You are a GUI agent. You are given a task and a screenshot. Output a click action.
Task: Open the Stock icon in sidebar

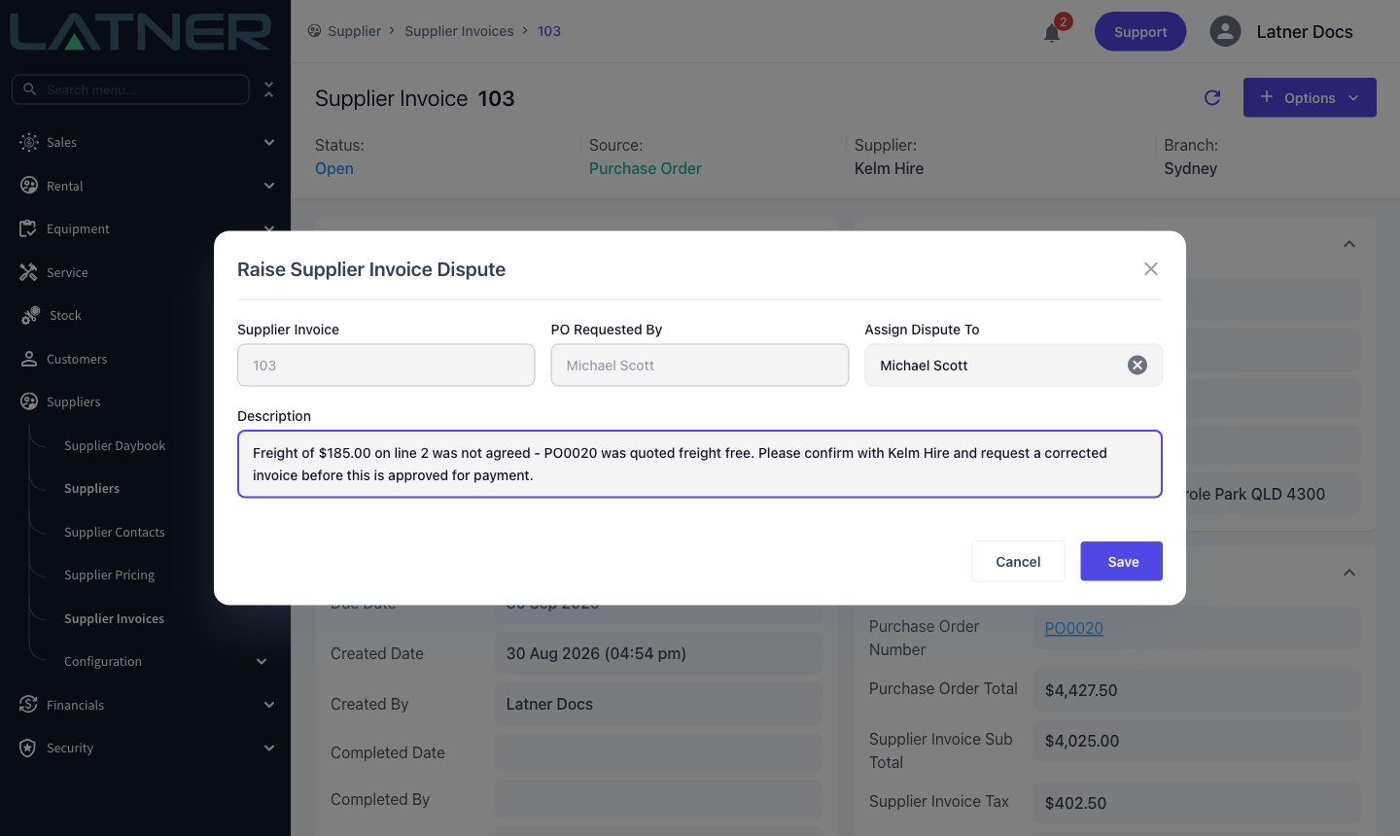[30, 315]
